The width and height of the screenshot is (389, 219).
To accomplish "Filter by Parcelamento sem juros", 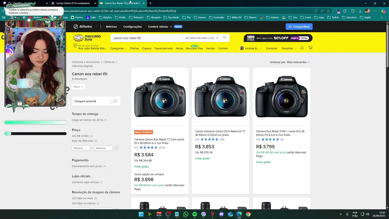I will pos(87,166).
